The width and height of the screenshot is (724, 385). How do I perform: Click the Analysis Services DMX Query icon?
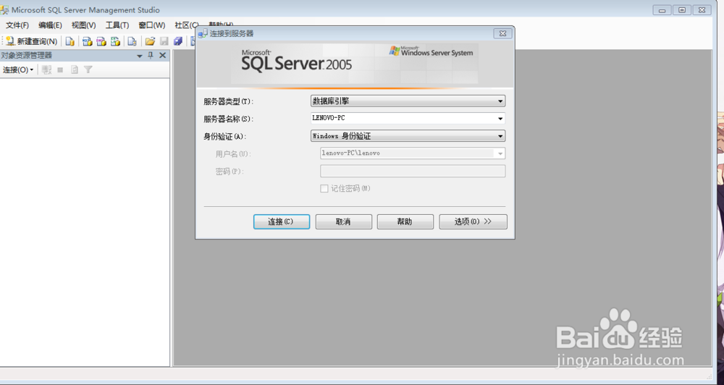coord(101,41)
